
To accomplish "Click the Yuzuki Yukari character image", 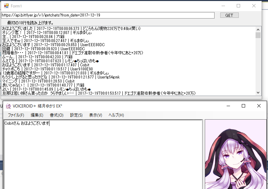I will click(236, 154).
